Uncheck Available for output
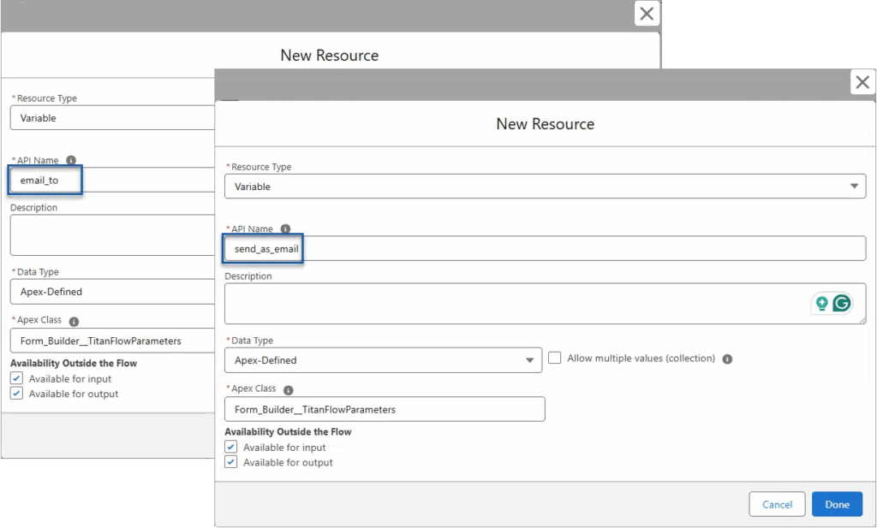877x528 pixels. [x=230, y=462]
